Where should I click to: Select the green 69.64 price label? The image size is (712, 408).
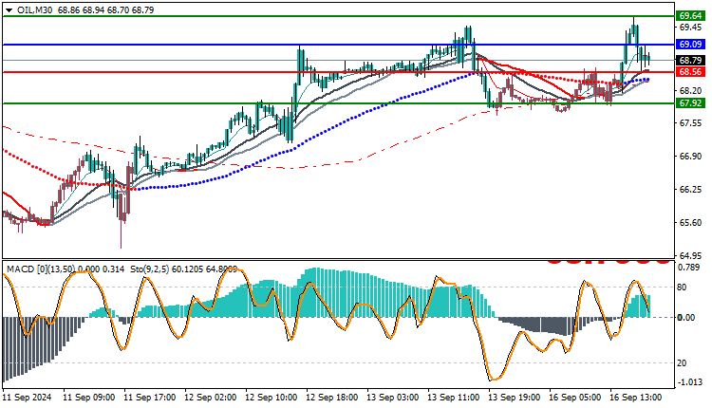point(690,16)
